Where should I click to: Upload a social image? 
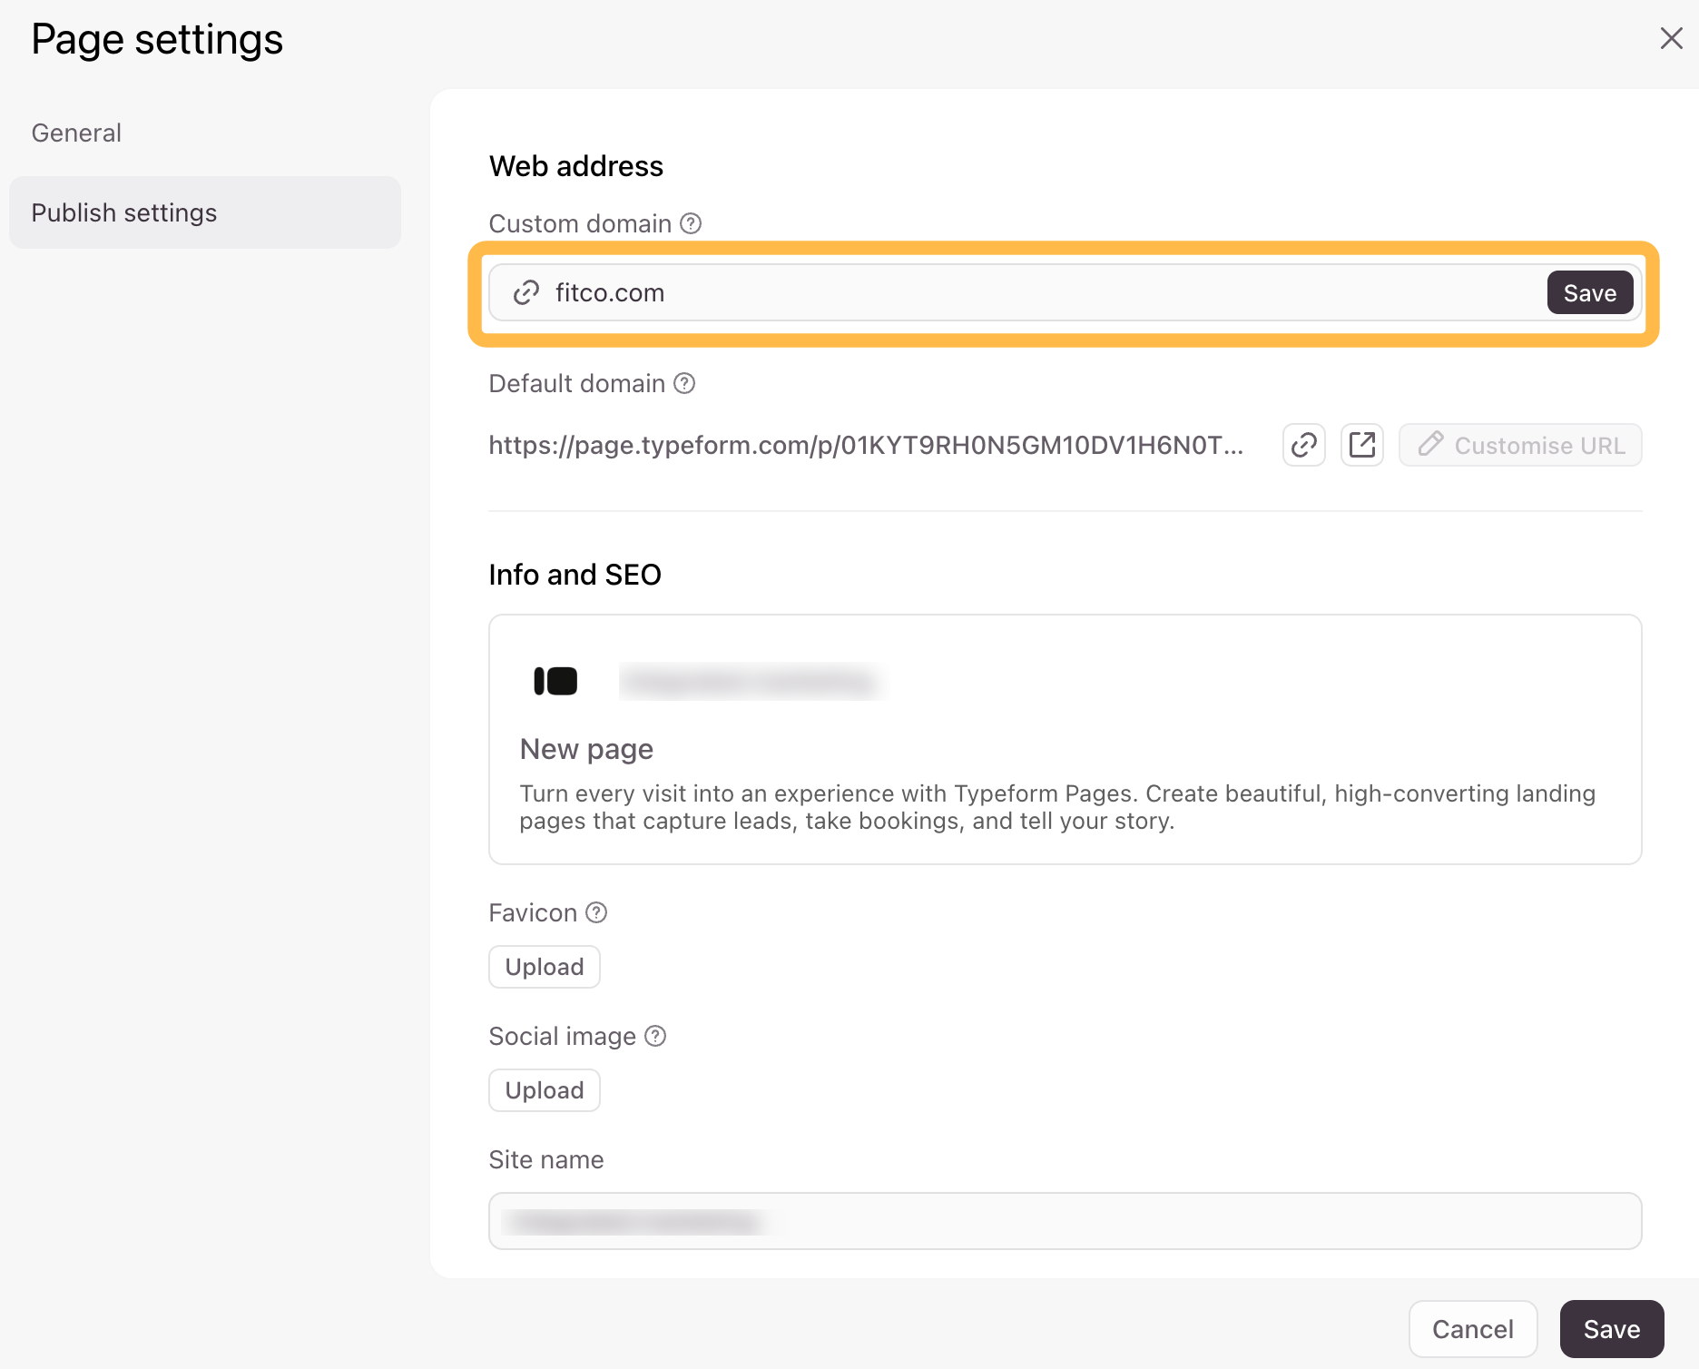[545, 1090]
